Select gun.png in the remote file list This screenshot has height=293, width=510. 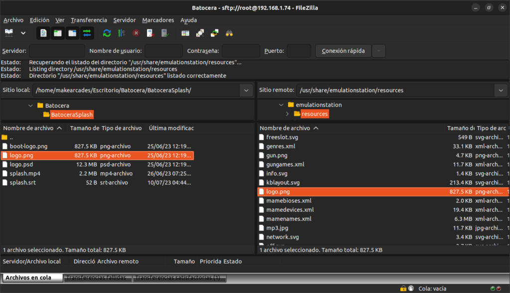[383, 155]
